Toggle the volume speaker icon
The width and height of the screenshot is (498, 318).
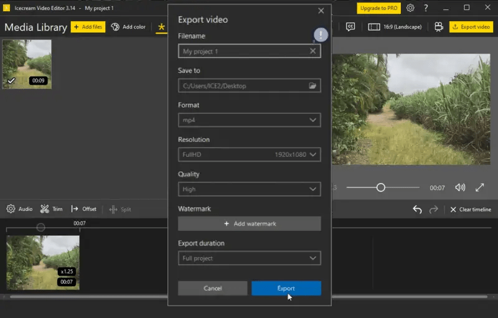click(460, 187)
